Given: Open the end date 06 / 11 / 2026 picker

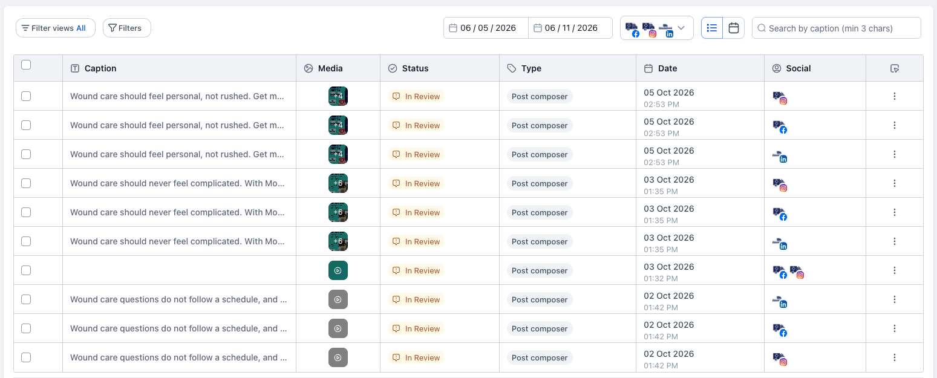Looking at the screenshot, I should (570, 28).
